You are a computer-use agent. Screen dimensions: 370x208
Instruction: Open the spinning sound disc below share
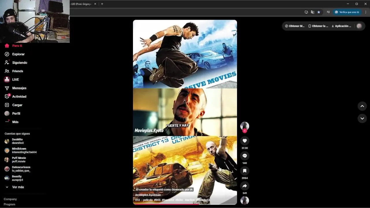(x=245, y=200)
